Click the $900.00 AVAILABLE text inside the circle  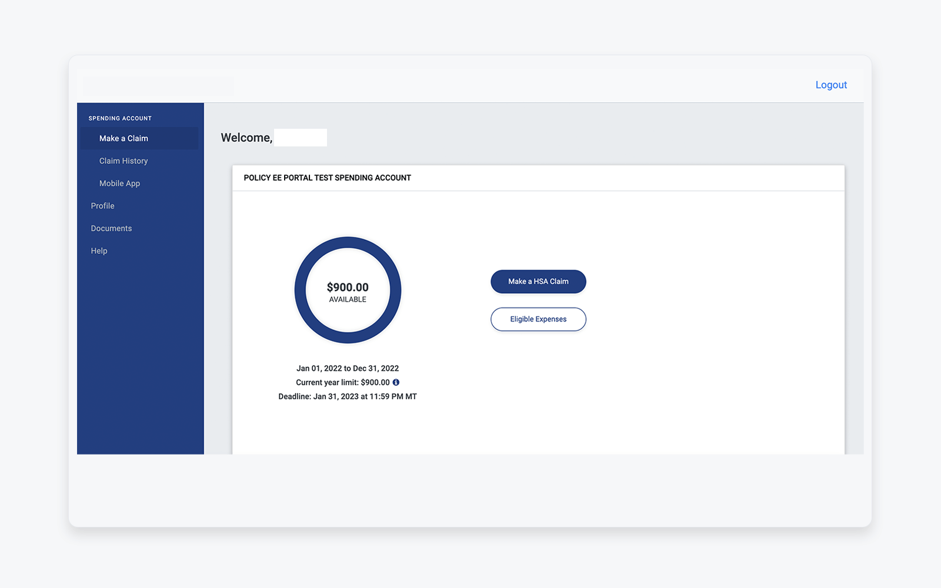(x=348, y=292)
